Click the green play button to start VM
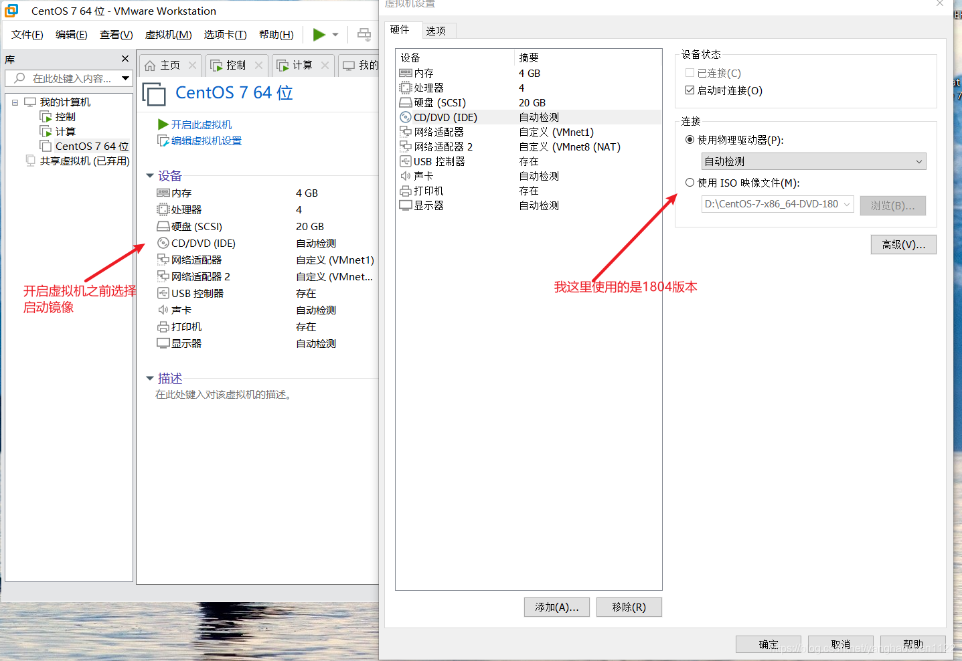The height and width of the screenshot is (661, 962). 319,34
